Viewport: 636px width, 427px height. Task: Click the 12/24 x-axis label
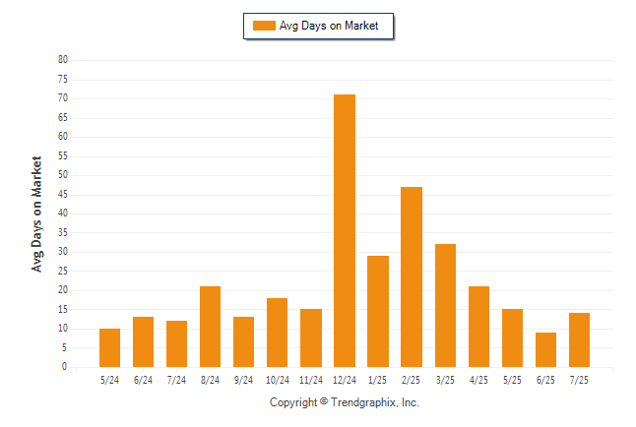345,380
